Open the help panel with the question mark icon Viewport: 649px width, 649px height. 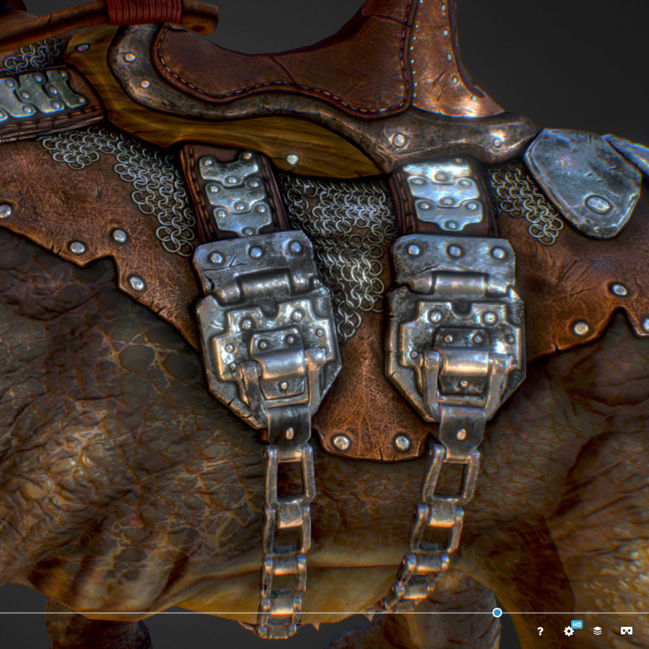click(x=540, y=631)
